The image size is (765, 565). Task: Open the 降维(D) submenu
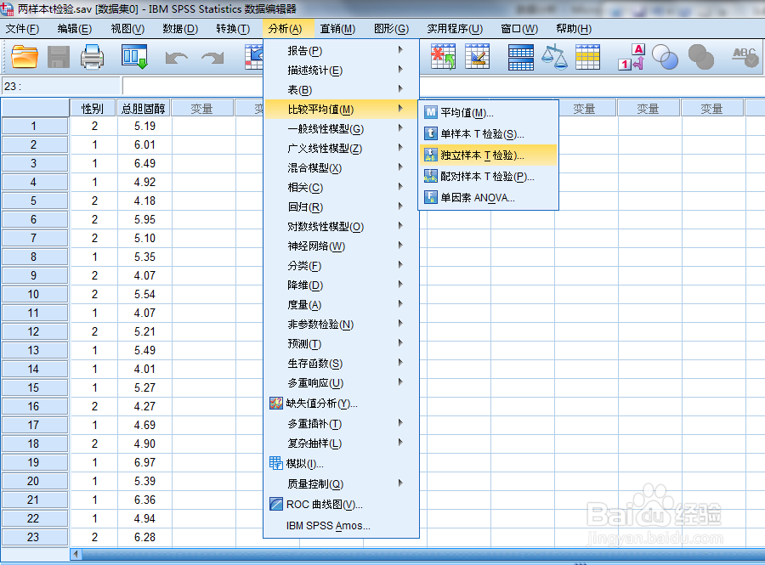coord(342,285)
